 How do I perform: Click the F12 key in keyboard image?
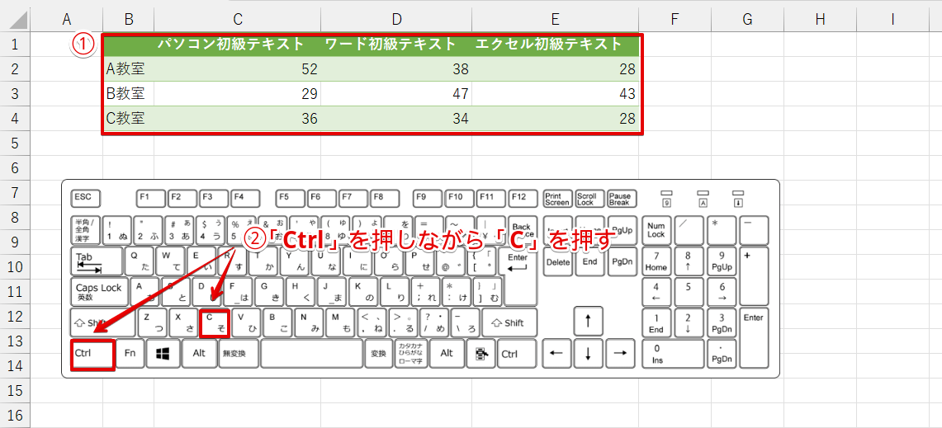pyautogui.click(x=518, y=198)
